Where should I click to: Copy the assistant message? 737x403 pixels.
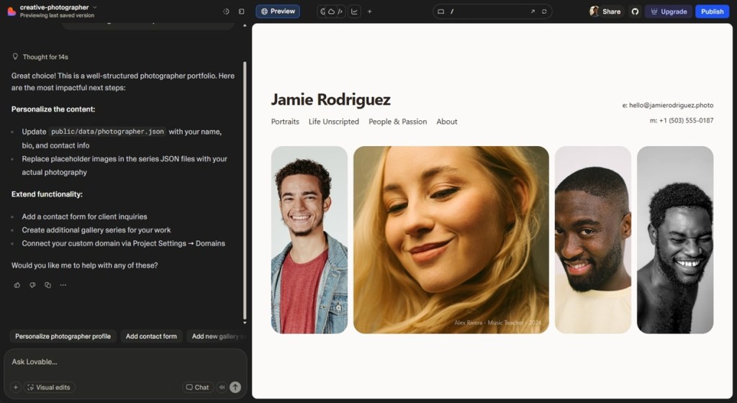point(48,285)
